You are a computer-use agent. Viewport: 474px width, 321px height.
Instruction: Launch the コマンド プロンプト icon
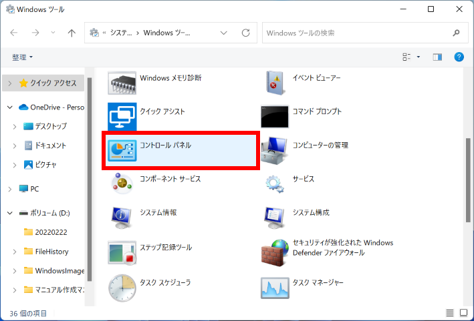click(x=275, y=116)
